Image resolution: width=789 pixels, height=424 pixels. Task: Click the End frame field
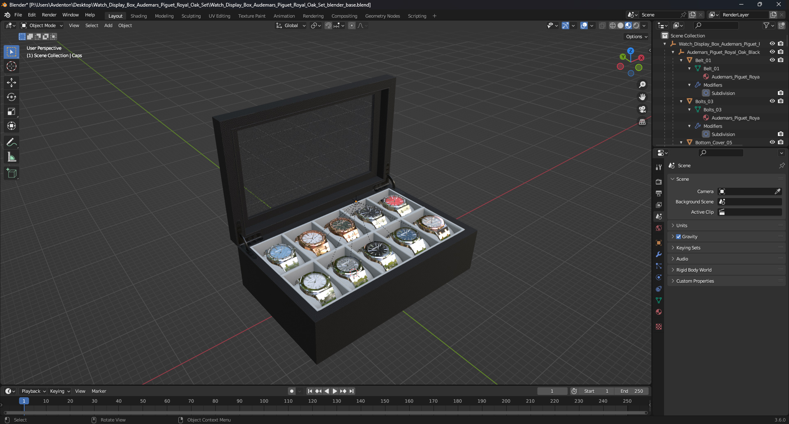632,391
